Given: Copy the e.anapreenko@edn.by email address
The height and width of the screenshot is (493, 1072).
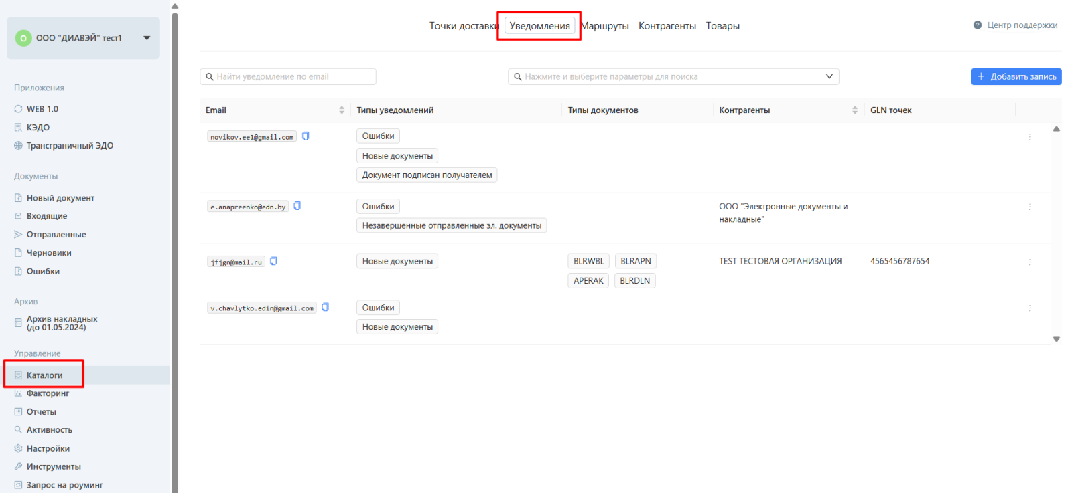Looking at the screenshot, I should tap(297, 206).
